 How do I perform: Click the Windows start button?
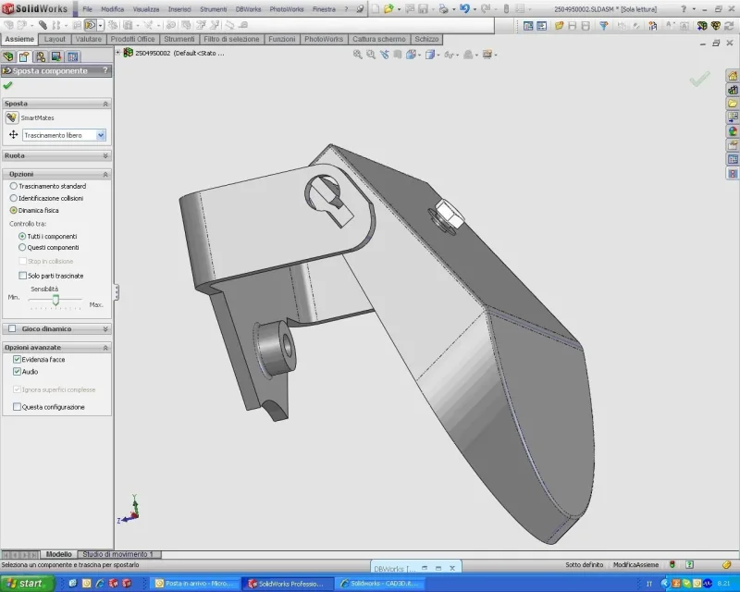27,584
